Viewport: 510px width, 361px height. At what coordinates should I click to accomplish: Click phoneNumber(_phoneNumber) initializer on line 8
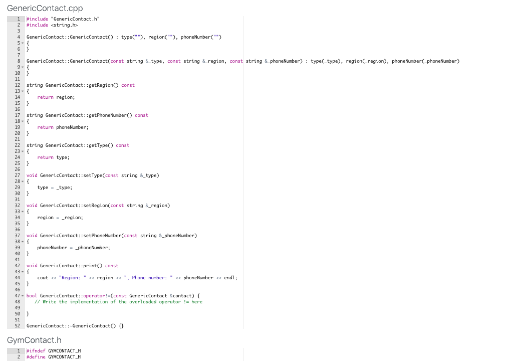tap(425, 61)
